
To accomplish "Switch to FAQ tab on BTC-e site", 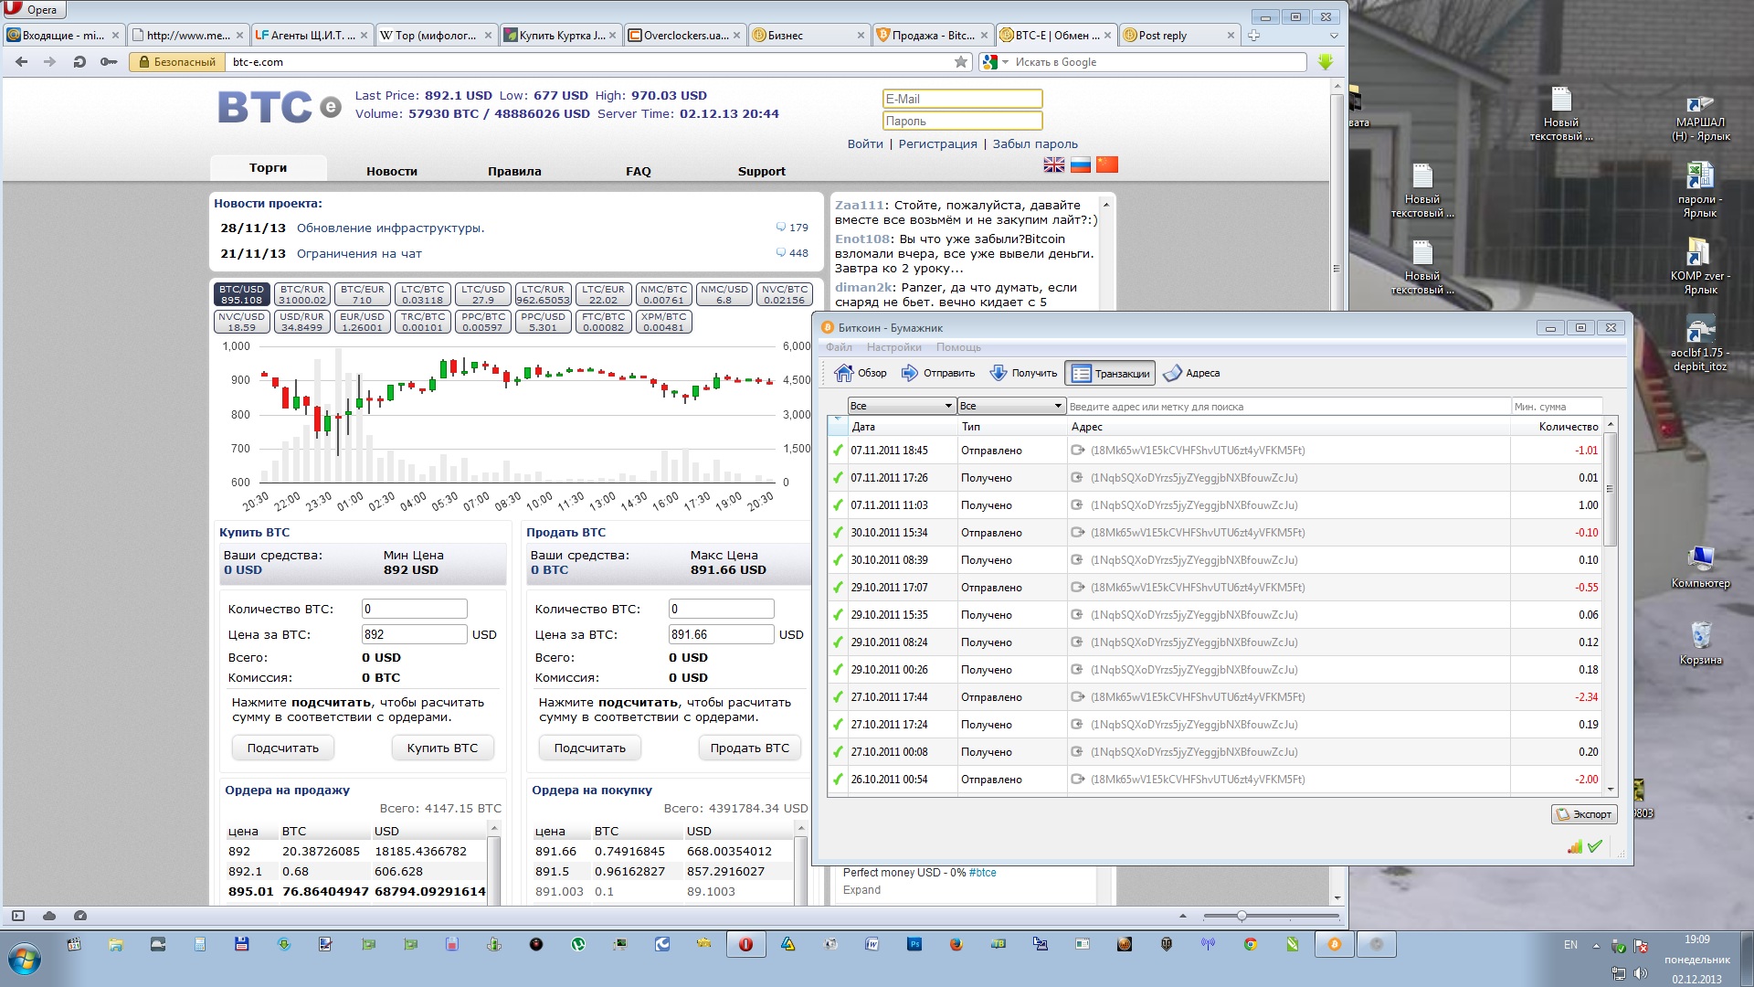I will click(x=639, y=171).
